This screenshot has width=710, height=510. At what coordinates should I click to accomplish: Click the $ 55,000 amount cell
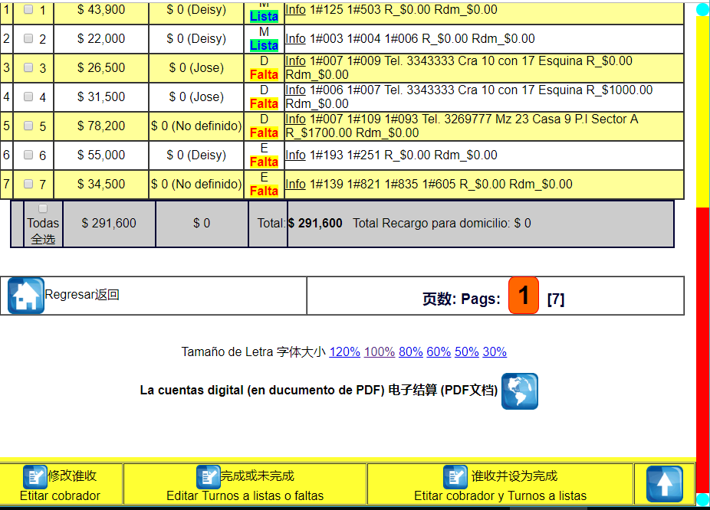click(101, 155)
